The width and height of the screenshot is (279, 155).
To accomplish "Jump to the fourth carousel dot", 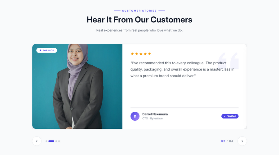I will click(59, 141).
